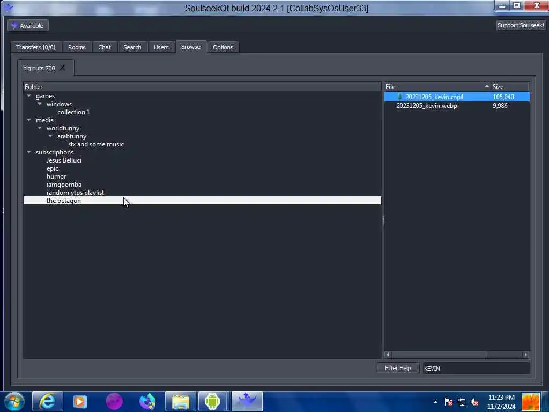549x412 pixels.
Task: Open the Options tab
Action: (x=222, y=47)
